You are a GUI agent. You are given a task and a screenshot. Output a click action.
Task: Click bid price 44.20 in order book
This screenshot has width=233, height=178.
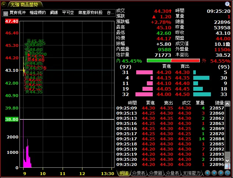(x=164, y=73)
